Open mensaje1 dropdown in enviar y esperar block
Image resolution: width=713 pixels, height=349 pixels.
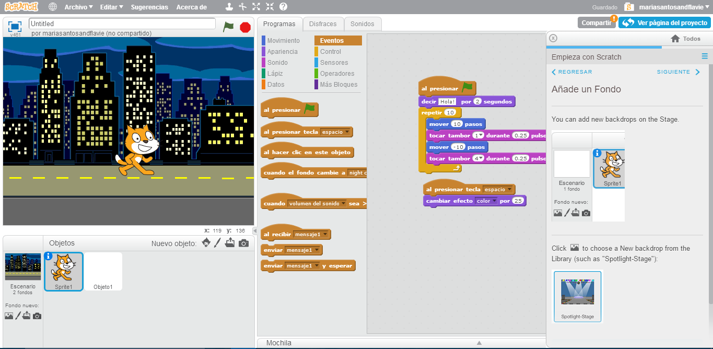click(302, 266)
